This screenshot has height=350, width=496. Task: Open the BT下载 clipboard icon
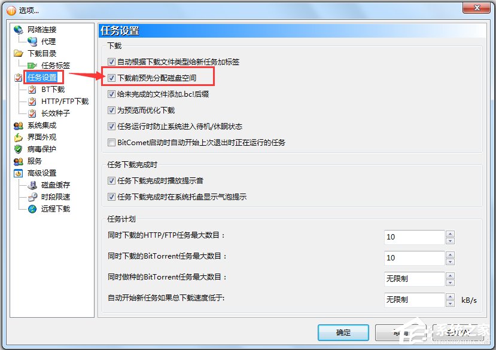[32, 90]
